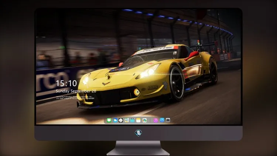Open the photo gallery app in dock
277x156 pixels.
144,121
